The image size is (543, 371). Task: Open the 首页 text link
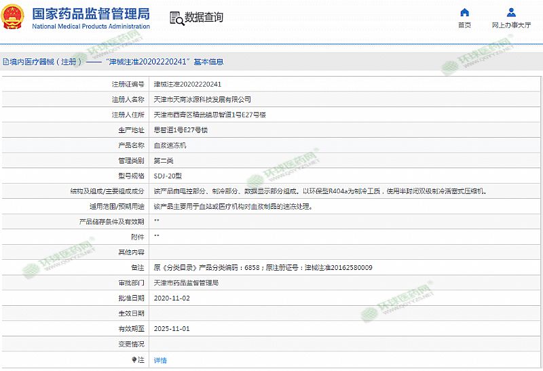(x=464, y=25)
